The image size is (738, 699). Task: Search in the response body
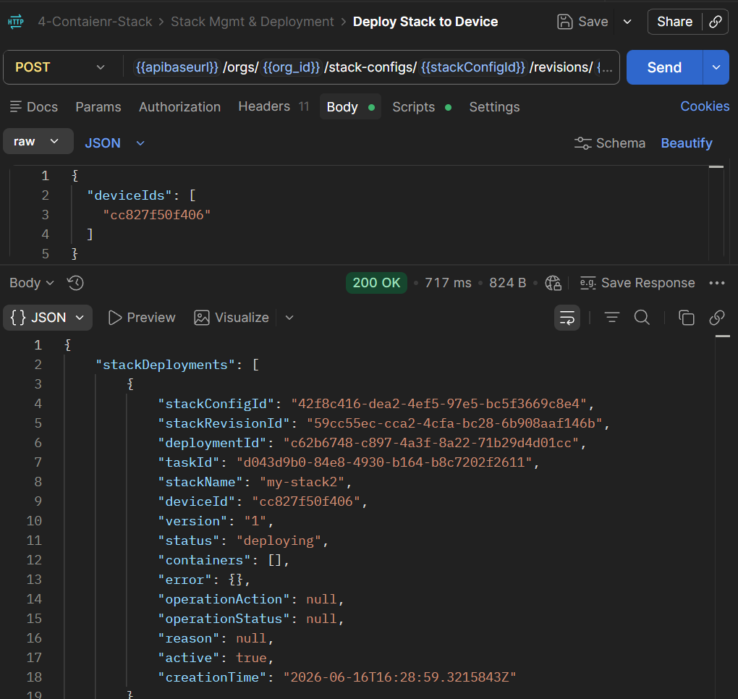[x=642, y=318]
